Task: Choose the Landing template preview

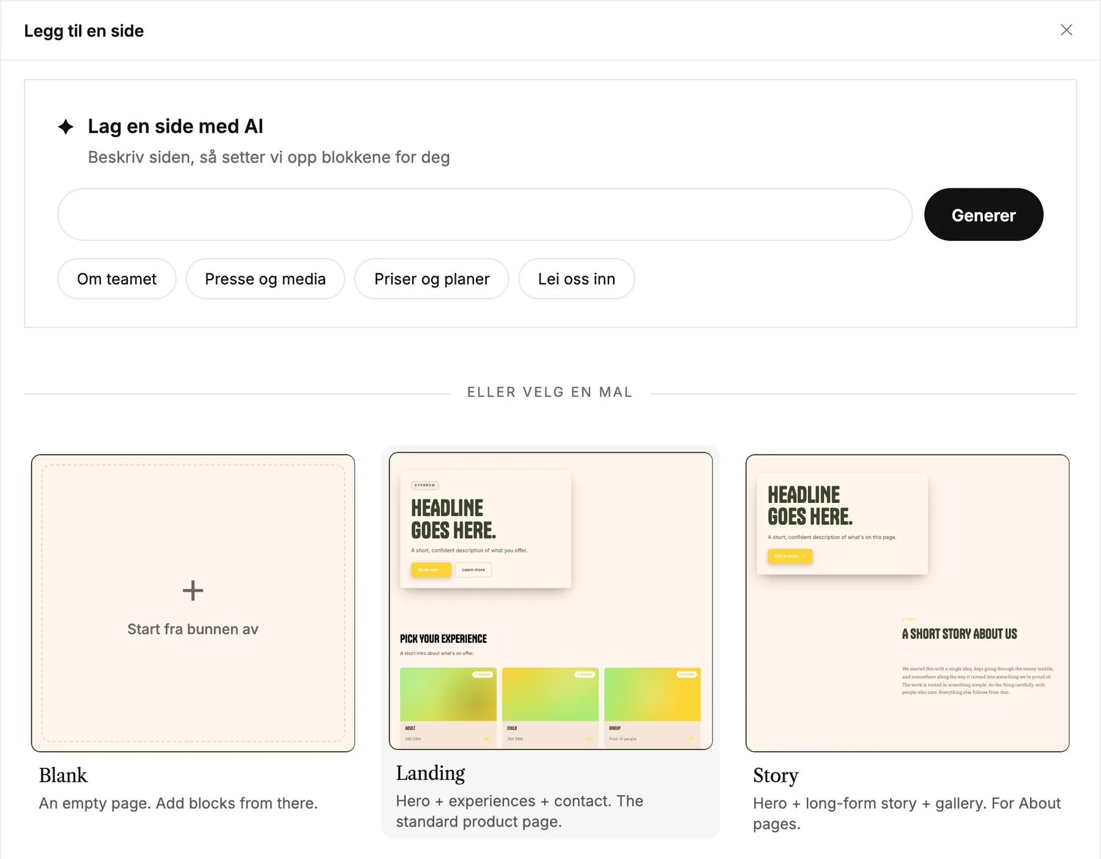Action: click(x=550, y=601)
